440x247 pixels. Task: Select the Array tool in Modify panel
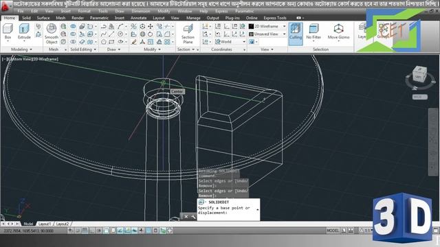[x=167, y=42]
